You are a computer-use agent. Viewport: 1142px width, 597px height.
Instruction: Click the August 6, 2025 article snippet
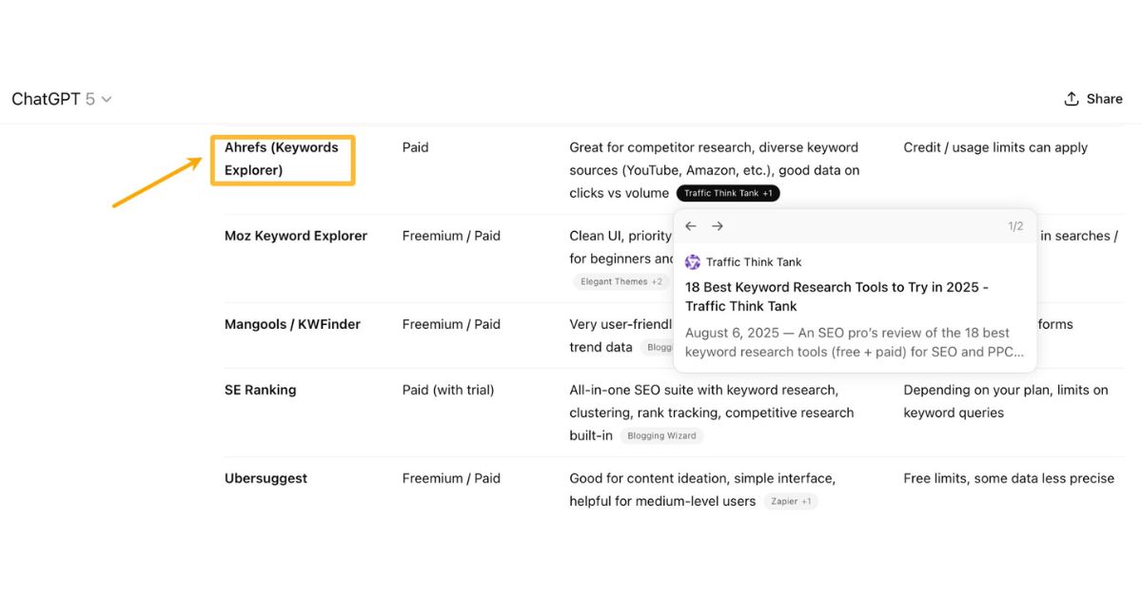tap(855, 342)
